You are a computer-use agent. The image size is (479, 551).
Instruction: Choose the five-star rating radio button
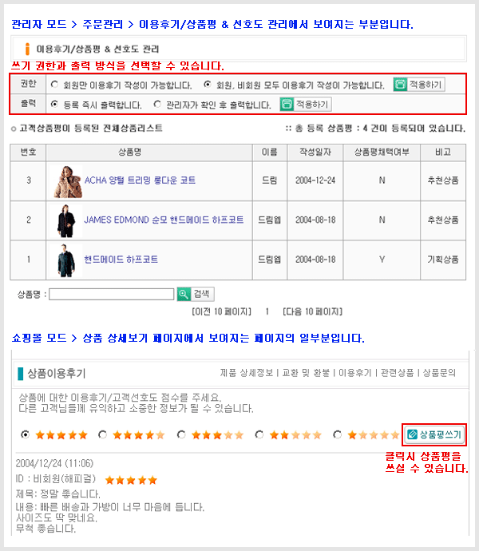tap(25, 434)
